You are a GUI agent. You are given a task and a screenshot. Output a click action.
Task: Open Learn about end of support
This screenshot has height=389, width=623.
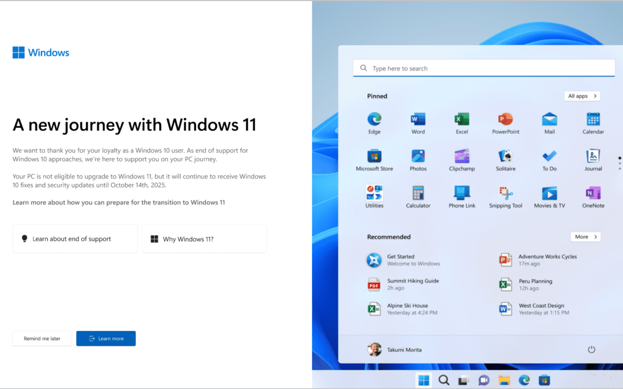coord(75,239)
